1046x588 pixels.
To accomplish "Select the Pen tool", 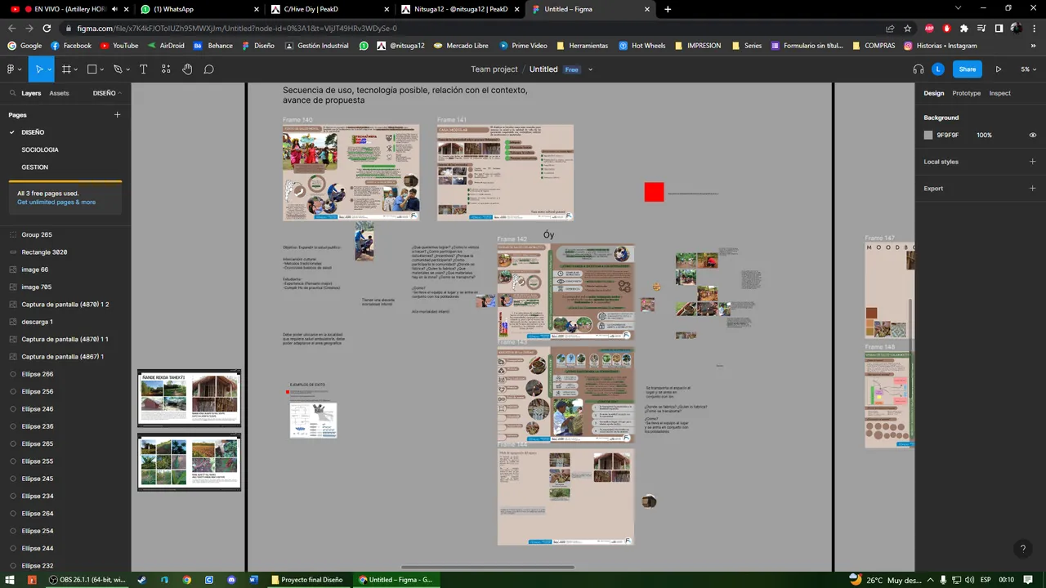I will [x=118, y=69].
